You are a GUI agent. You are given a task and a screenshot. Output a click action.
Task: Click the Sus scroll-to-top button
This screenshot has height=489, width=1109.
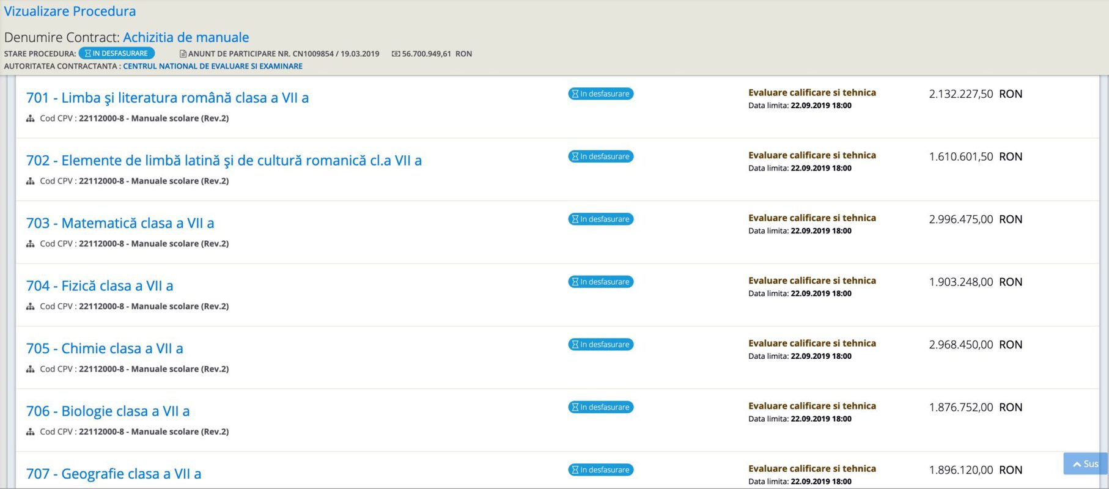(x=1086, y=464)
